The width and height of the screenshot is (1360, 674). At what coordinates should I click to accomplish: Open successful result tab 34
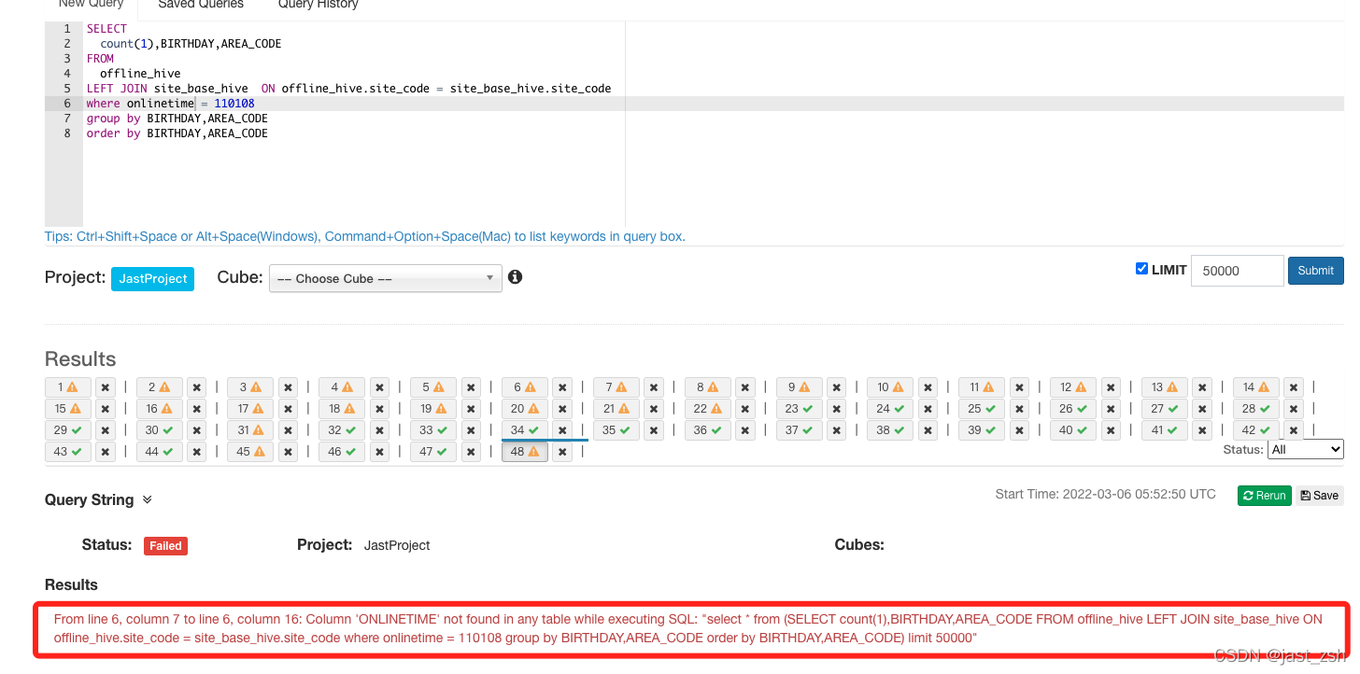pyautogui.click(x=525, y=430)
